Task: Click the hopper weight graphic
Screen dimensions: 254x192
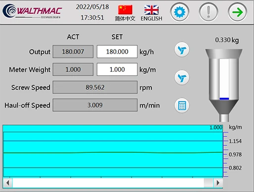Action: (x=224, y=85)
